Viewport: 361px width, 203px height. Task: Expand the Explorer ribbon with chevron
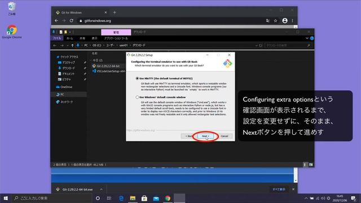[x=307, y=38]
